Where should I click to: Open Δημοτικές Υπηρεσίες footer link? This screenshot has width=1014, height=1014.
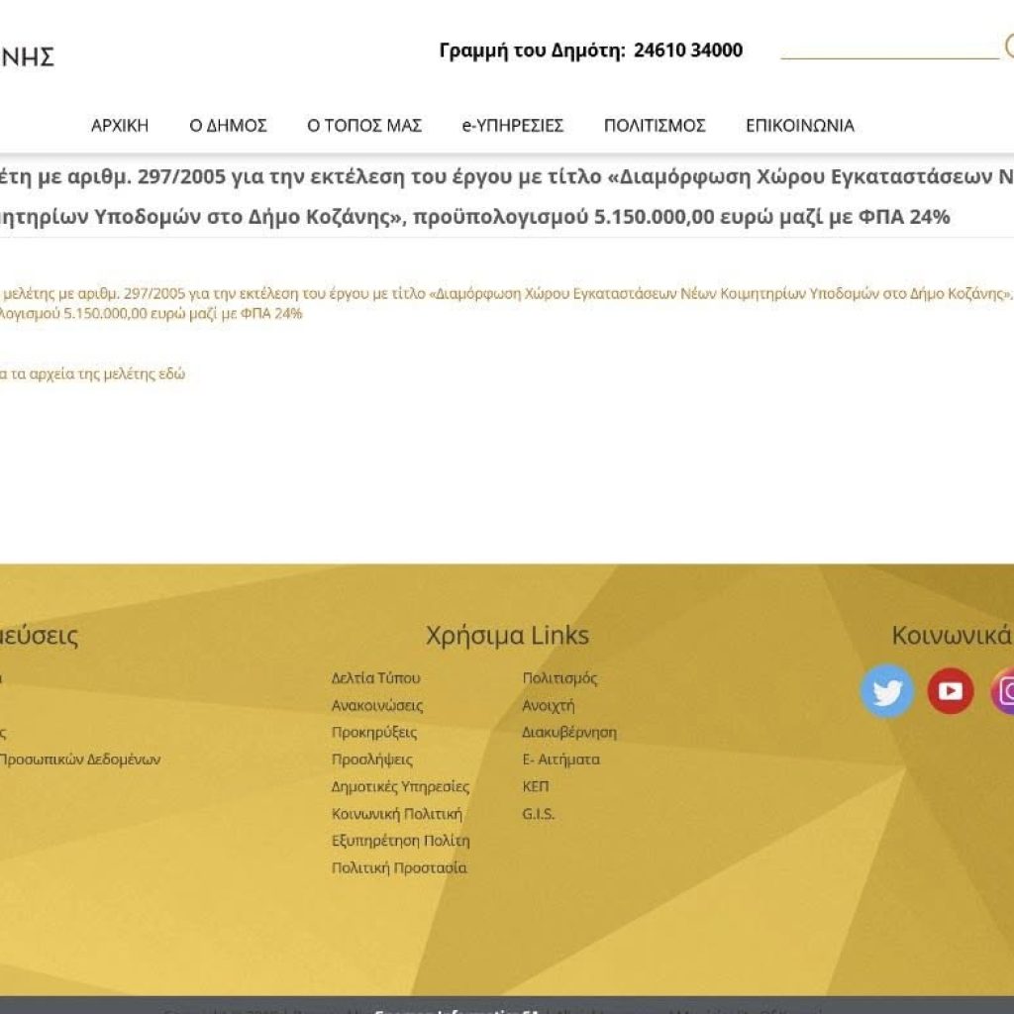click(x=400, y=787)
